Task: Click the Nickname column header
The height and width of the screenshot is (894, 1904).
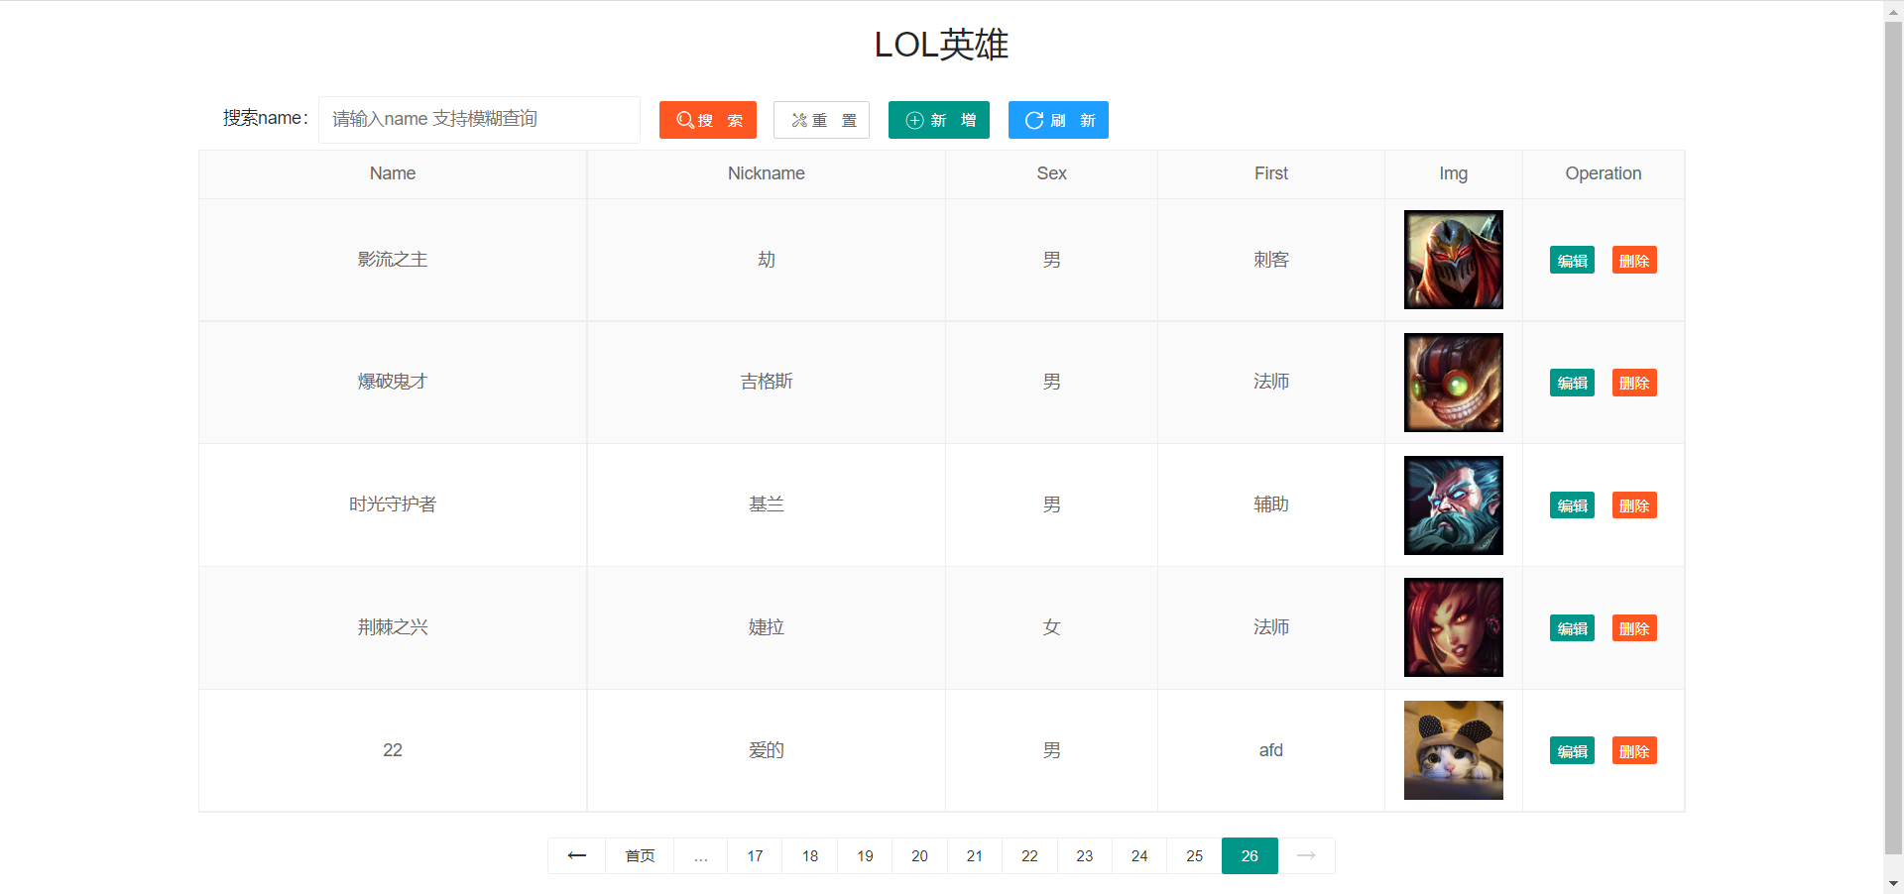Action: (767, 173)
